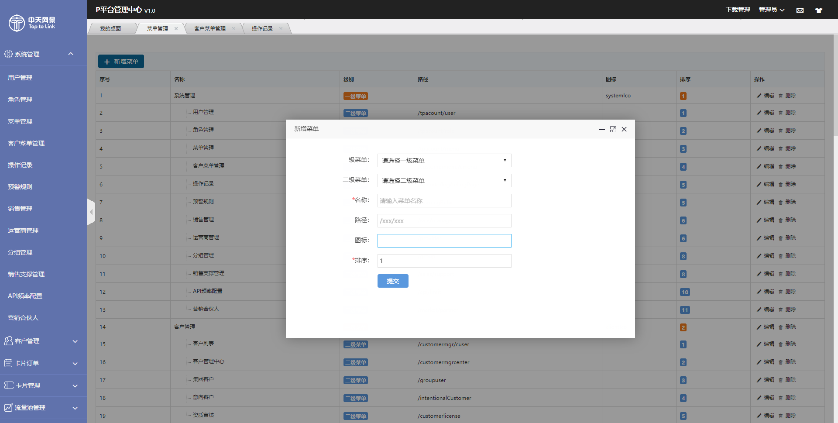Expand the 客户管理 sidebar section chevron

pos(75,341)
